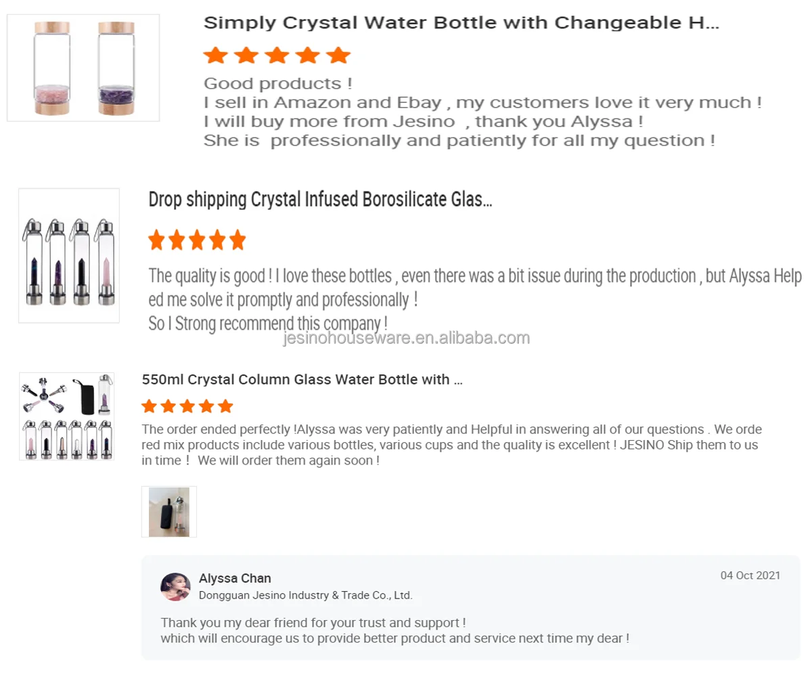Open the Drop shipping Crystal Infused Borosilicate title
The image size is (812, 677).
tap(320, 200)
